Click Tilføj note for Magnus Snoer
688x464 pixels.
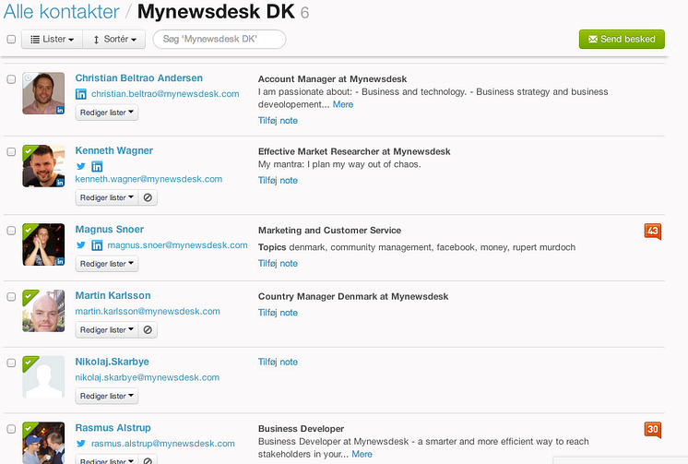tap(278, 264)
